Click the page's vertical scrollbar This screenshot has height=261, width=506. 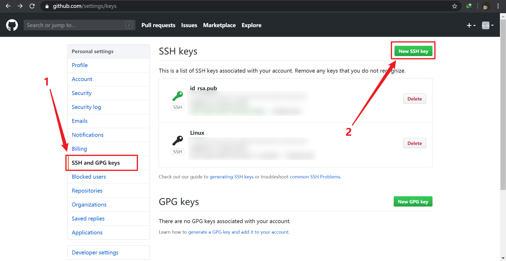pos(503,105)
